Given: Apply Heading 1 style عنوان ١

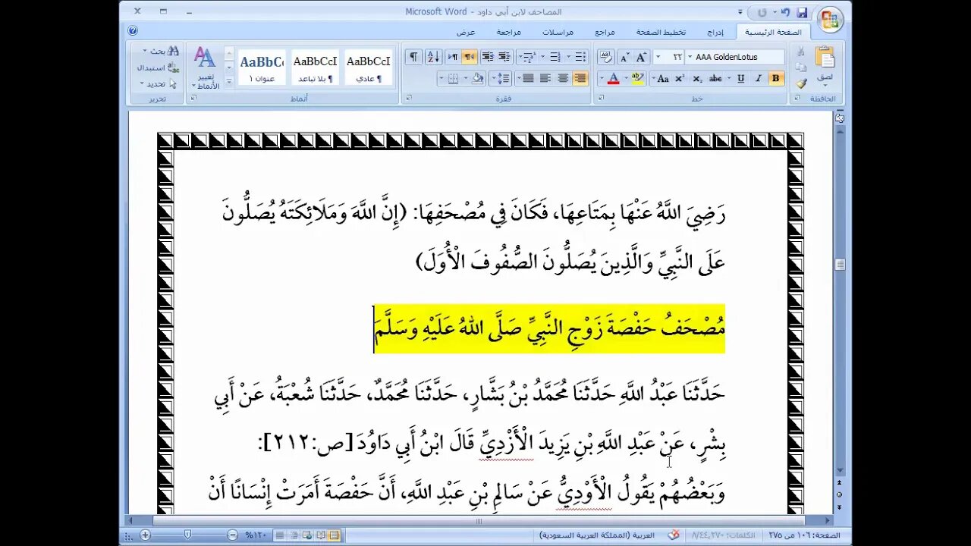Looking at the screenshot, I should pyautogui.click(x=262, y=67).
